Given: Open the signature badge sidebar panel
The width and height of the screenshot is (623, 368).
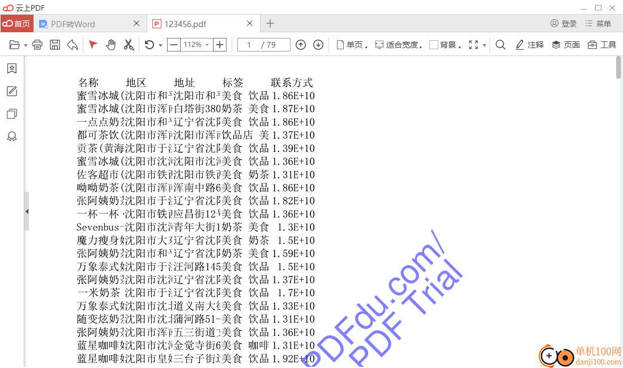Looking at the screenshot, I should pos(12,137).
